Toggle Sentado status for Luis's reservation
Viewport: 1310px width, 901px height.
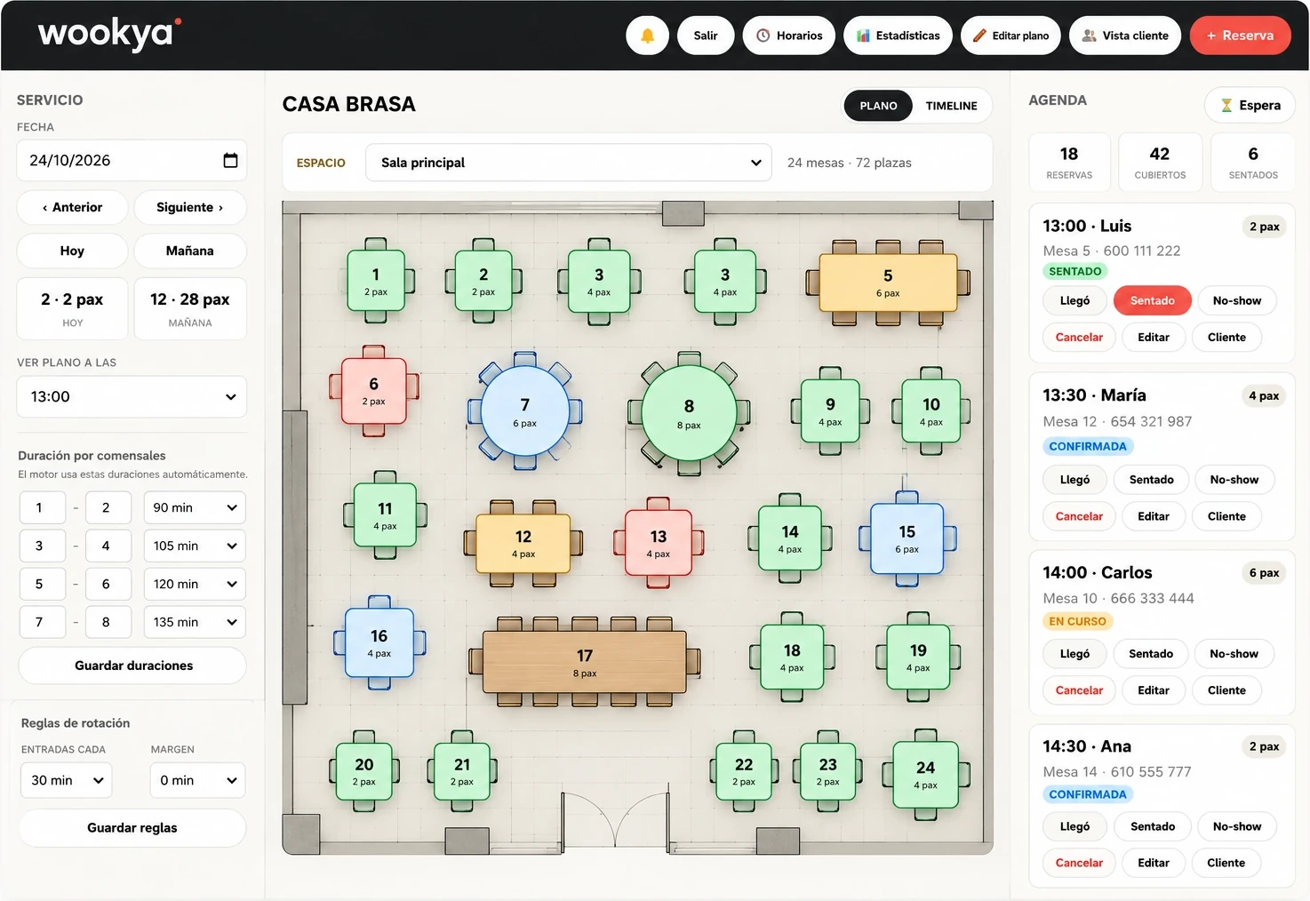1153,300
